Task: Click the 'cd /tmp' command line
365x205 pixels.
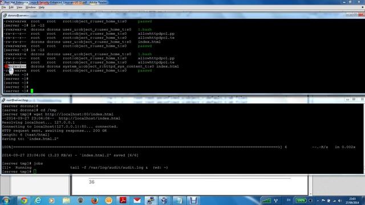Action: click(48, 110)
